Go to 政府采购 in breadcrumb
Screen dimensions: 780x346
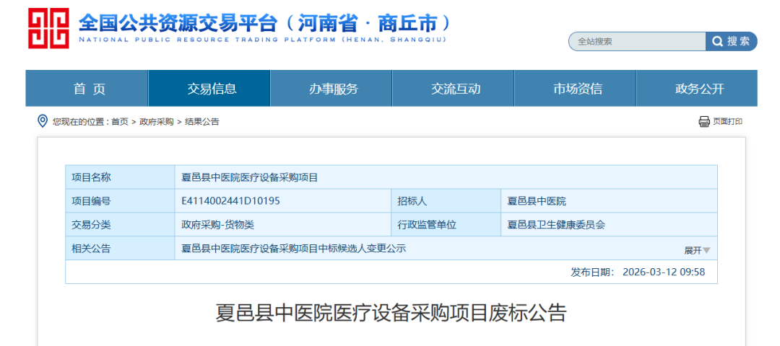(x=156, y=122)
